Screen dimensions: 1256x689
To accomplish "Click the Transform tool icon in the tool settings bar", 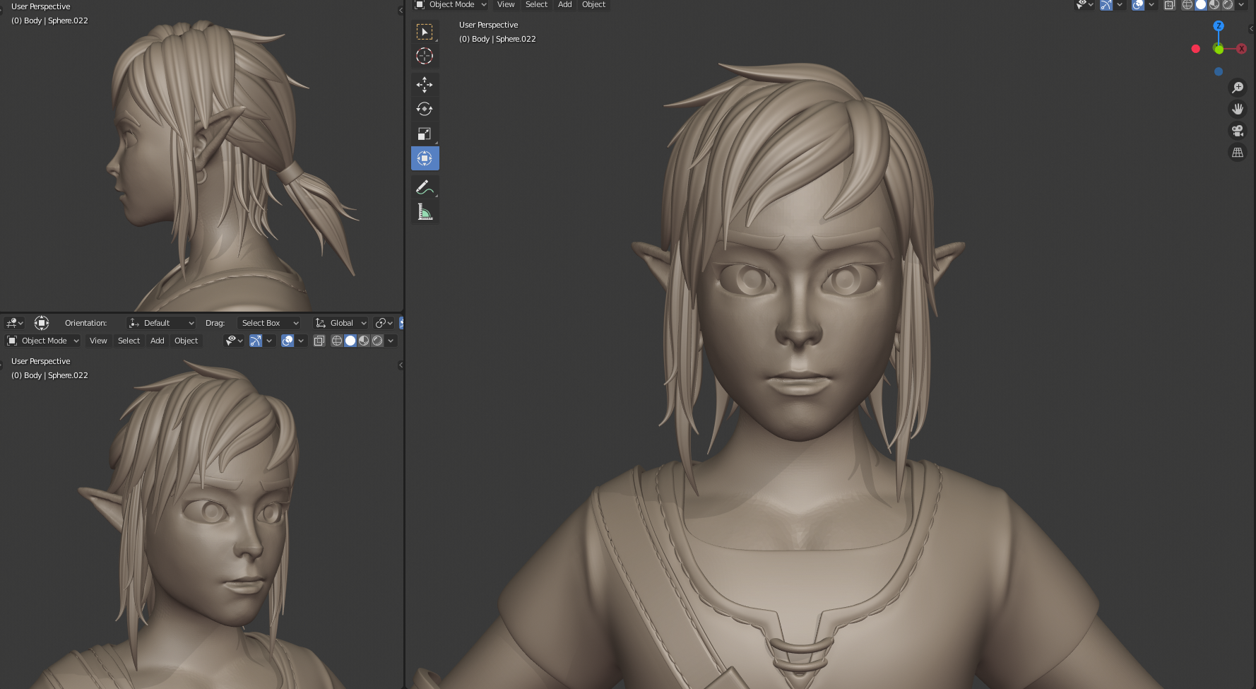I will click(42, 323).
